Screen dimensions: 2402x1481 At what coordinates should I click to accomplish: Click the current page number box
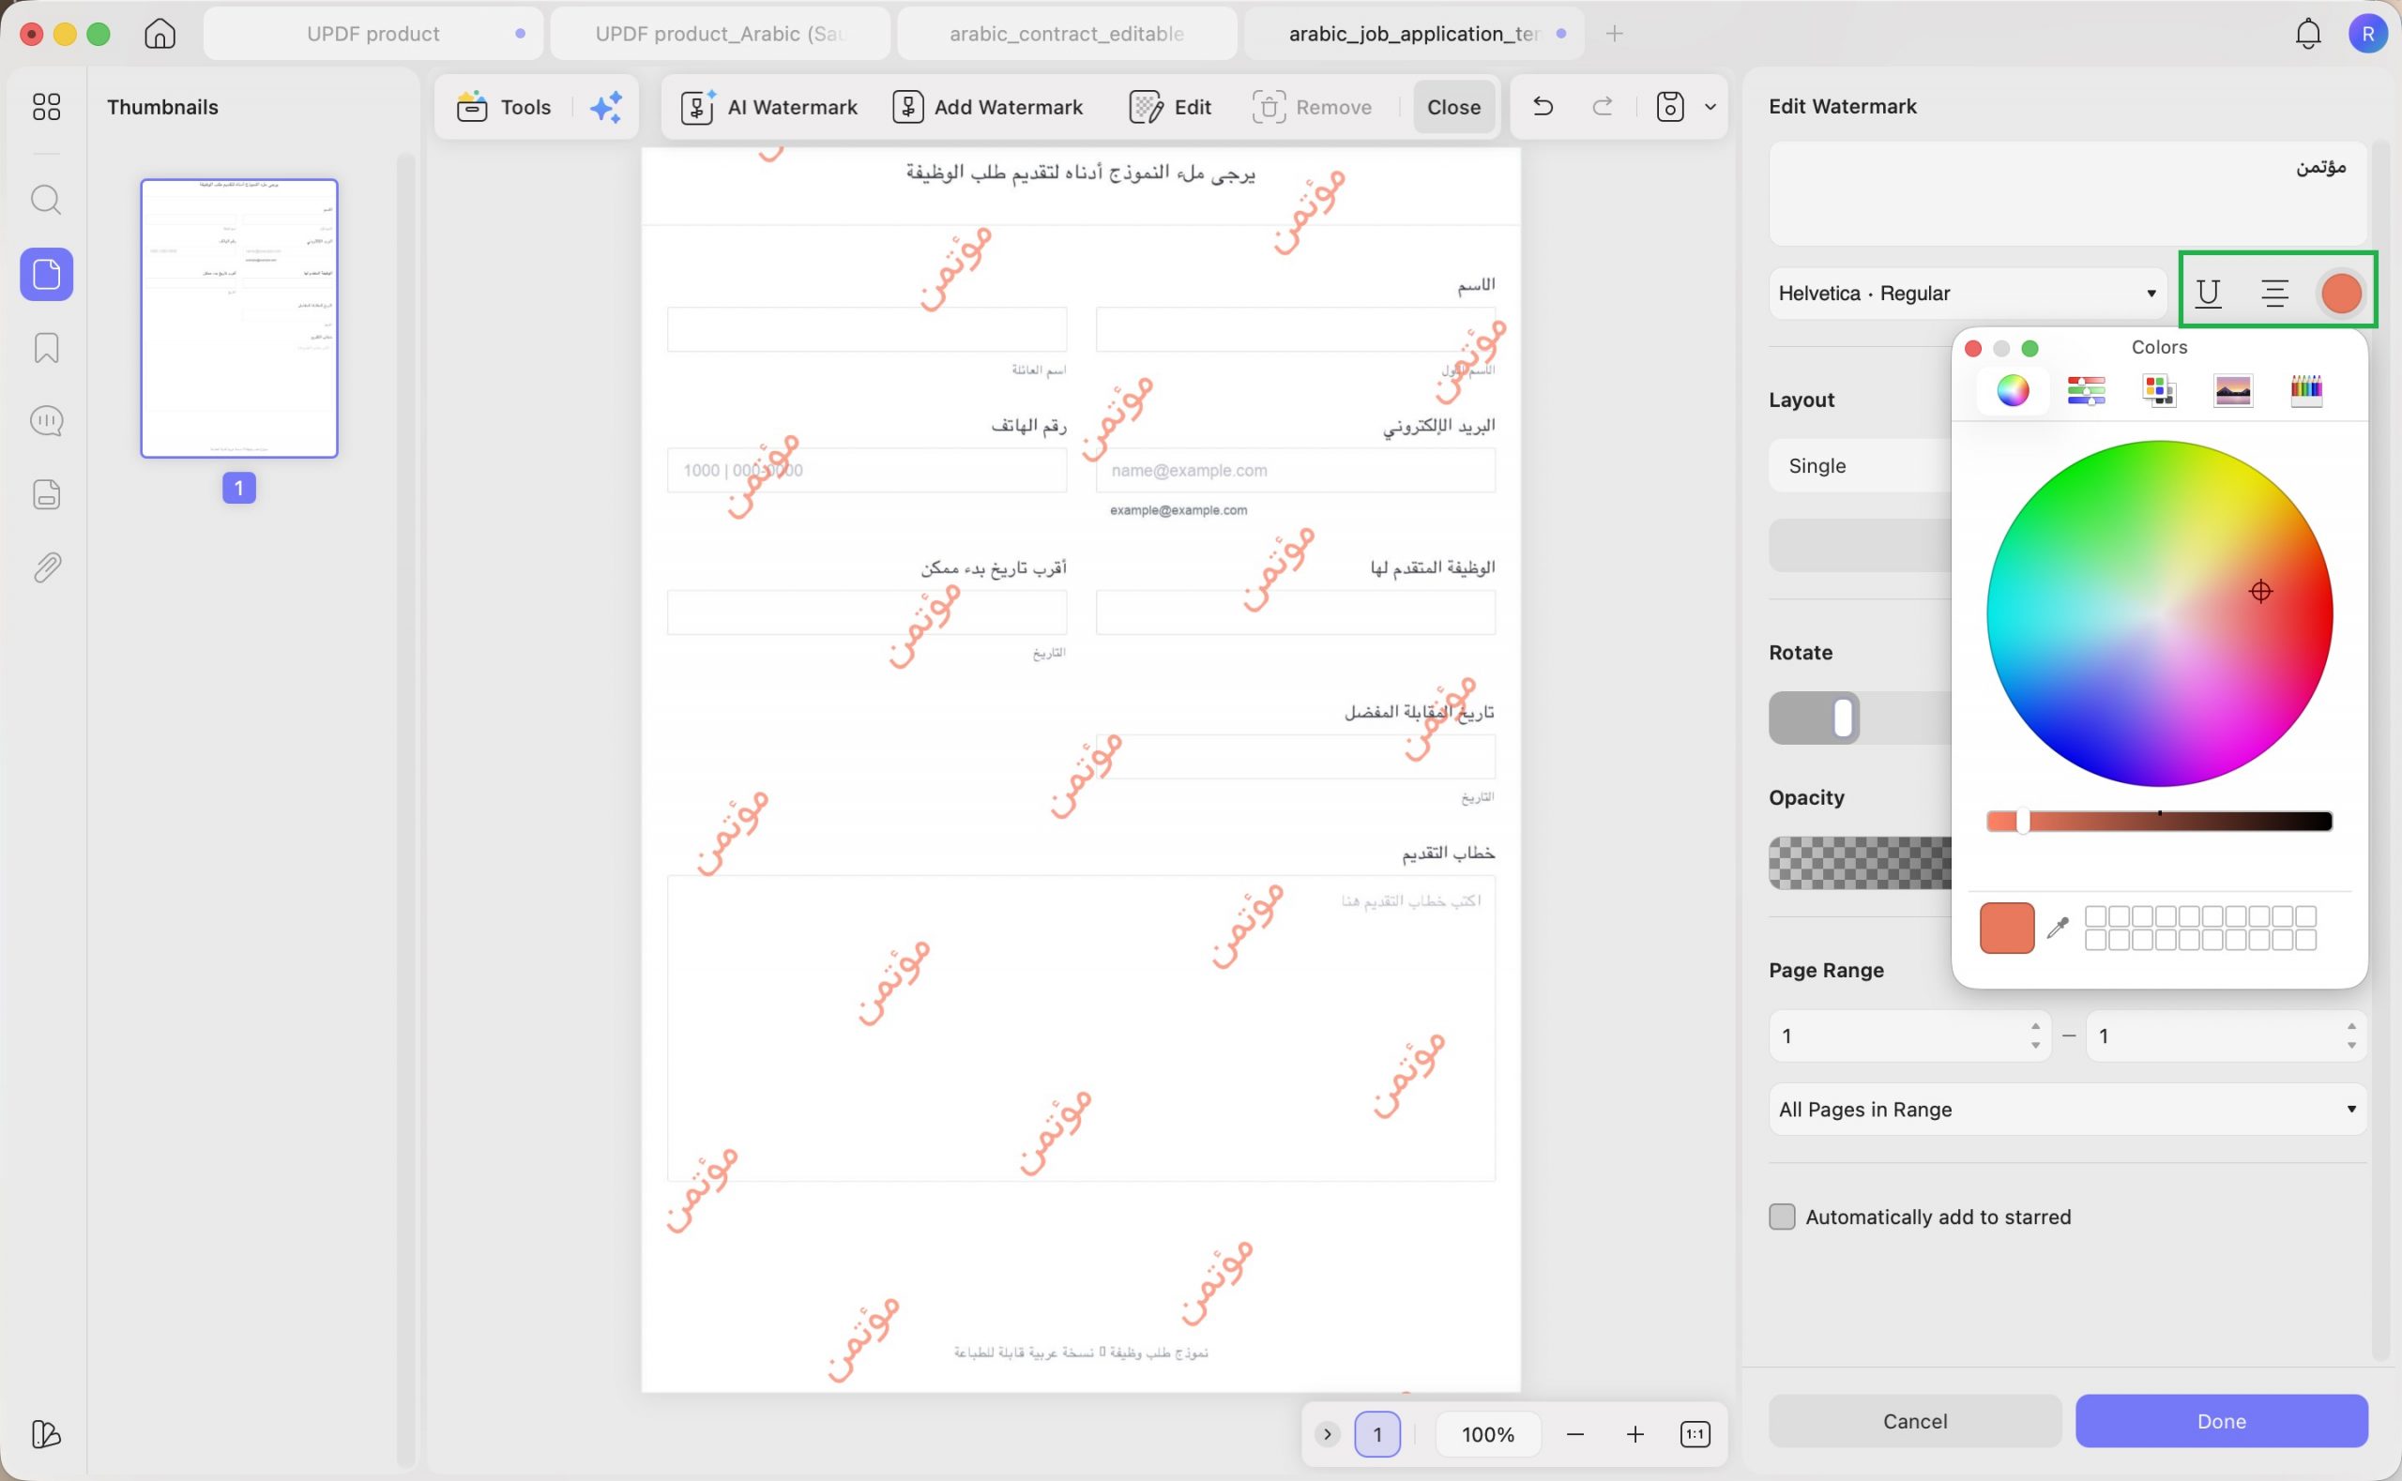click(1376, 1435)
